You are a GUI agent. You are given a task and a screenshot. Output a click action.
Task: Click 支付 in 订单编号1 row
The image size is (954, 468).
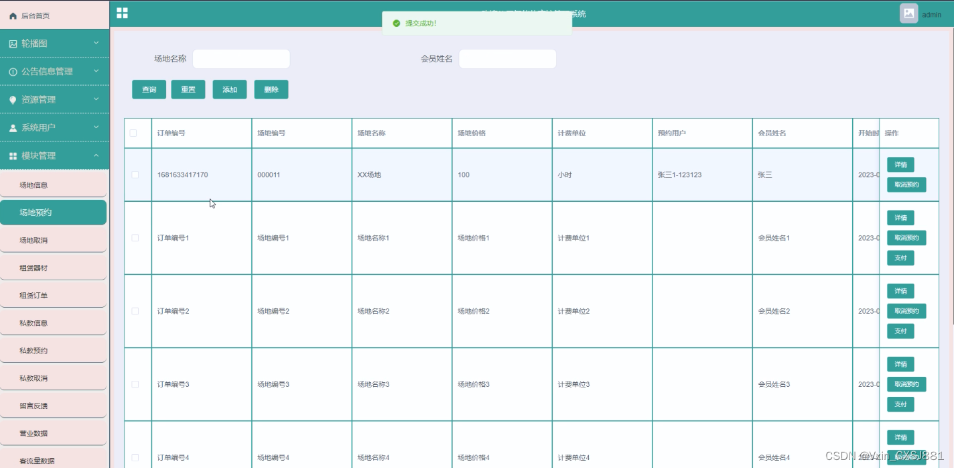pyautogui.click(x=900, y=257)
